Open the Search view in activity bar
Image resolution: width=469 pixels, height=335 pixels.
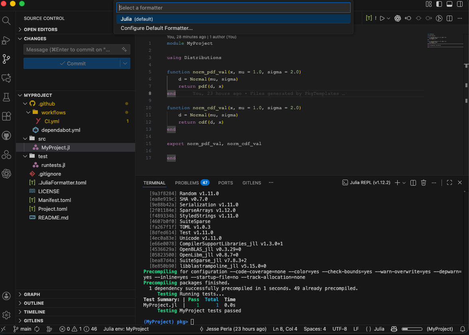(6, 21)
